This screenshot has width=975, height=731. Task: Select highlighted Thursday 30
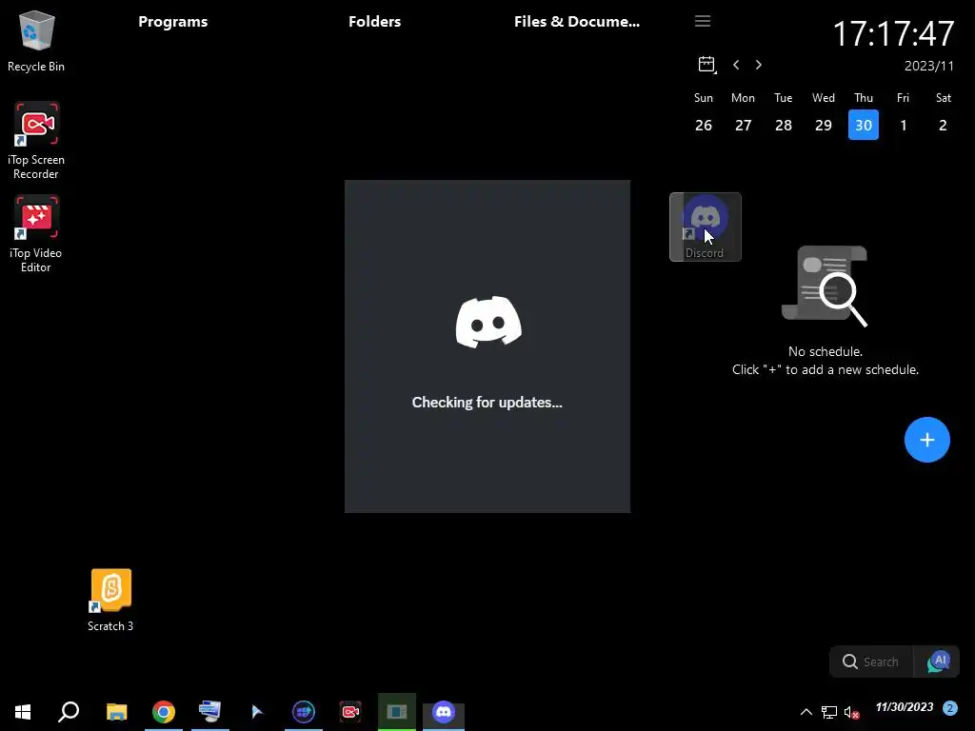[863, 125]
